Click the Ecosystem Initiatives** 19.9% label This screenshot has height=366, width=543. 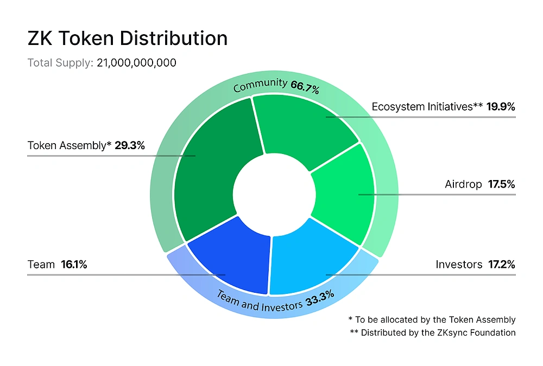pyautogui.click(x=443, y=107)
